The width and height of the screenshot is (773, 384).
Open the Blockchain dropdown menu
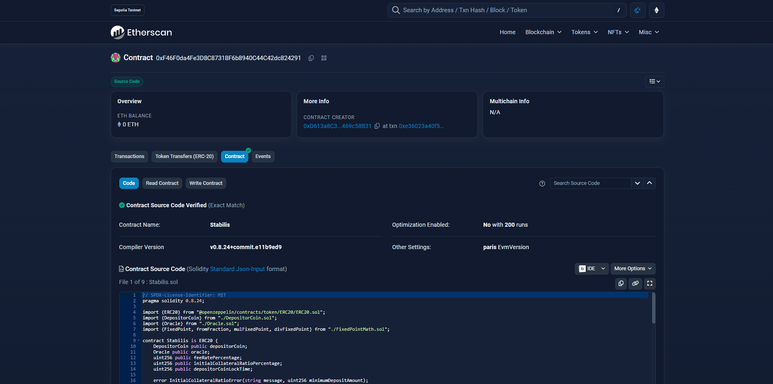(543, 32)
